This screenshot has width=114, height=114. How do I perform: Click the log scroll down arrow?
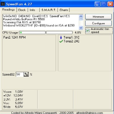pos(81,28)
